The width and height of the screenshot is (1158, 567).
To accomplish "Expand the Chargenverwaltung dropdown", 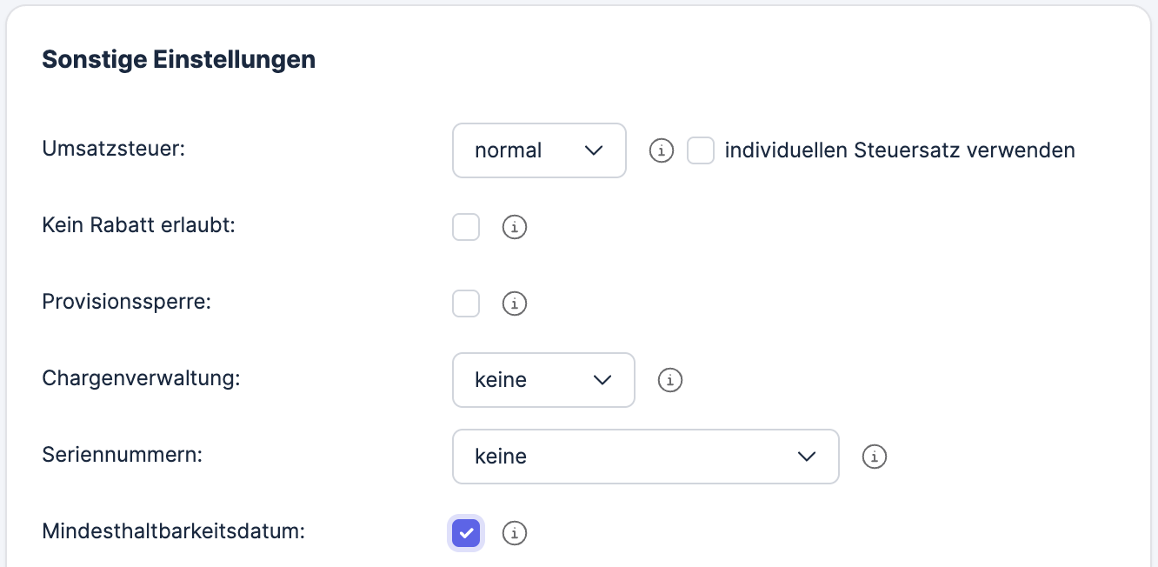I will [543, 380].
